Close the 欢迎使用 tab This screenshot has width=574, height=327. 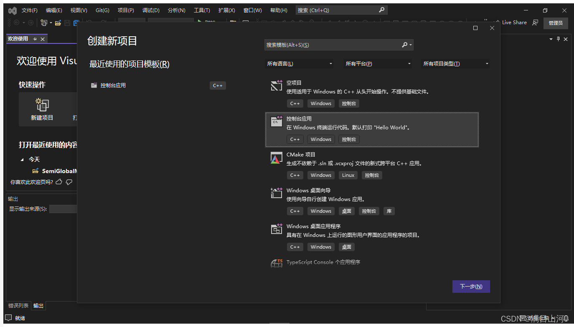tap(42, 39)
